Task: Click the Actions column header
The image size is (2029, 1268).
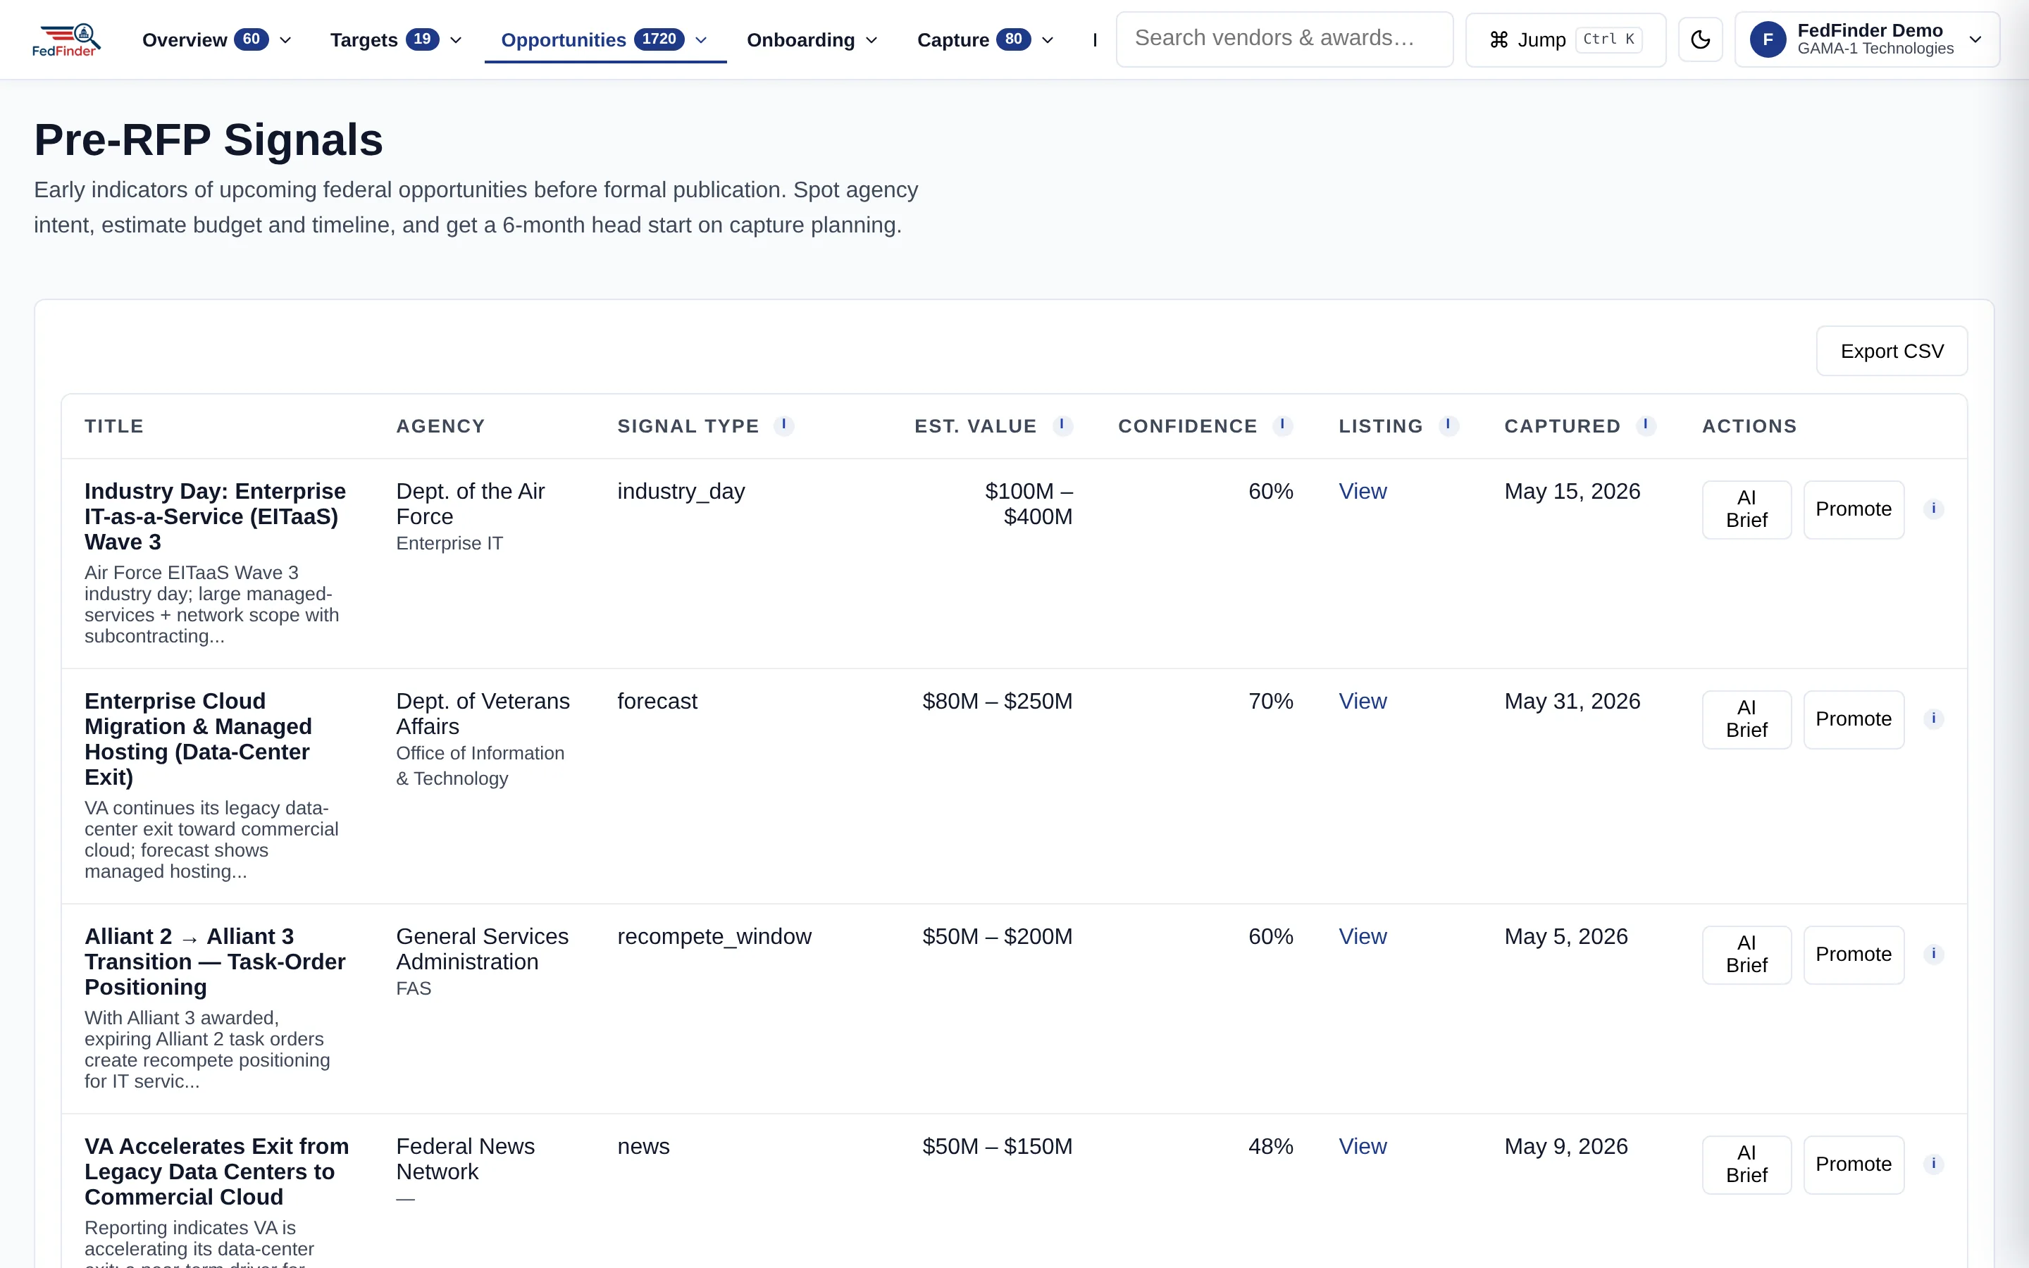Action: point(1749,426)
